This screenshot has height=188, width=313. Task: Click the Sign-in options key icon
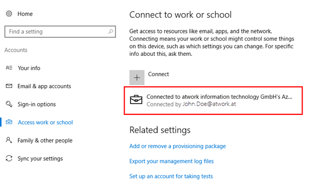pyautogui.click(x=9, y=104)
